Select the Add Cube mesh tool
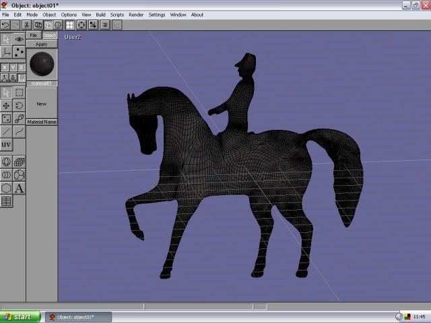Viewport: 431px width, 323px height. (x=19, y=162)
